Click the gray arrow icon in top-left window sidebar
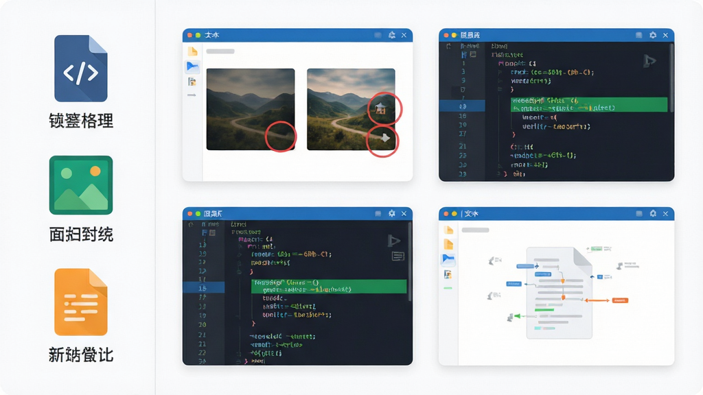Screen dimensions: 703x395 [192, 95]
